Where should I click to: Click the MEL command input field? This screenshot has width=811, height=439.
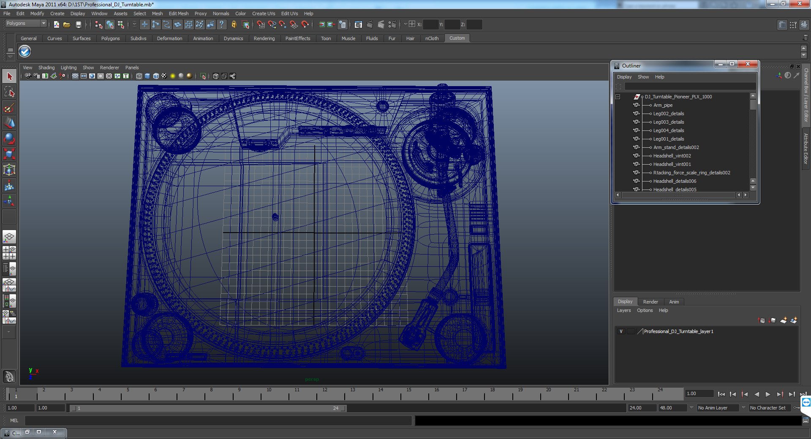tap(218, 420)
